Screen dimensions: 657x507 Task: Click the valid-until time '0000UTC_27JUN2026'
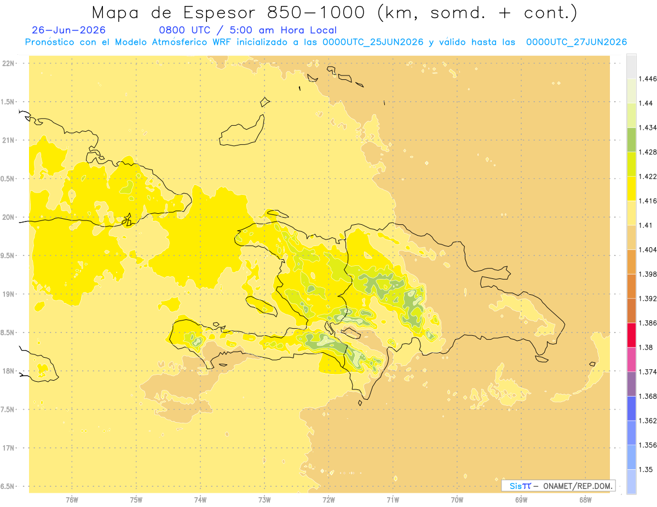(577, 42)
